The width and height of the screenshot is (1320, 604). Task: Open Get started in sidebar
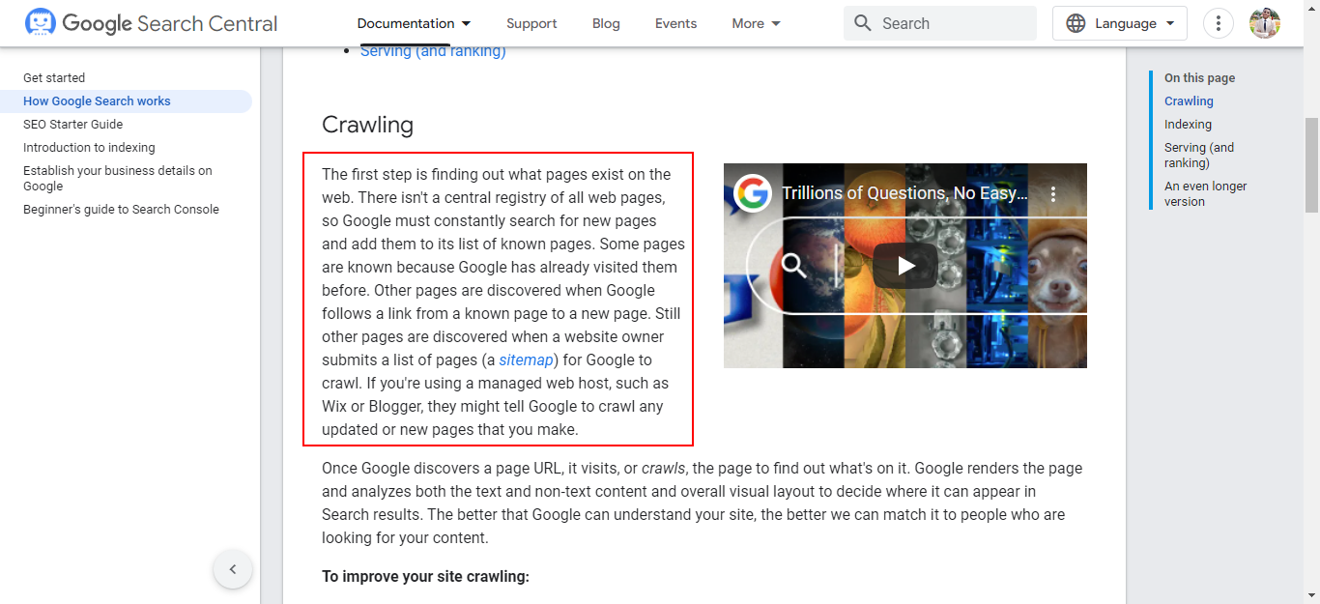pyautogui.click(x=54, y=77)
